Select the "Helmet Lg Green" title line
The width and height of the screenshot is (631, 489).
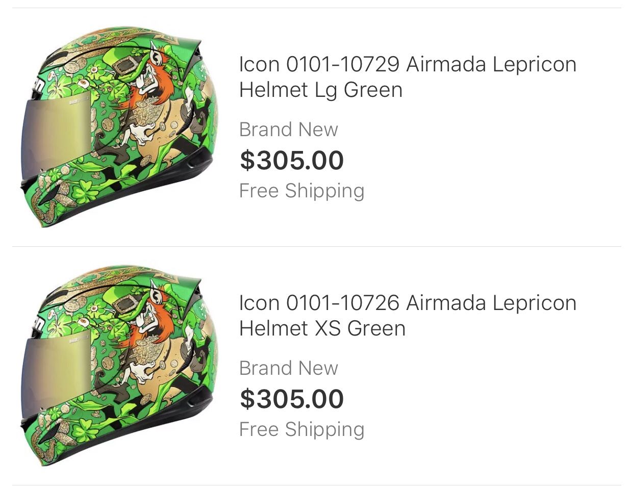(x=321, y=90)
